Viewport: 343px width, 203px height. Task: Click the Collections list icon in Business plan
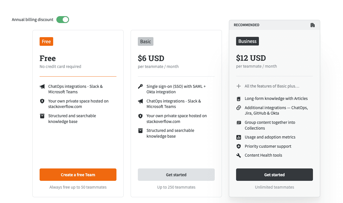(239, 123)
